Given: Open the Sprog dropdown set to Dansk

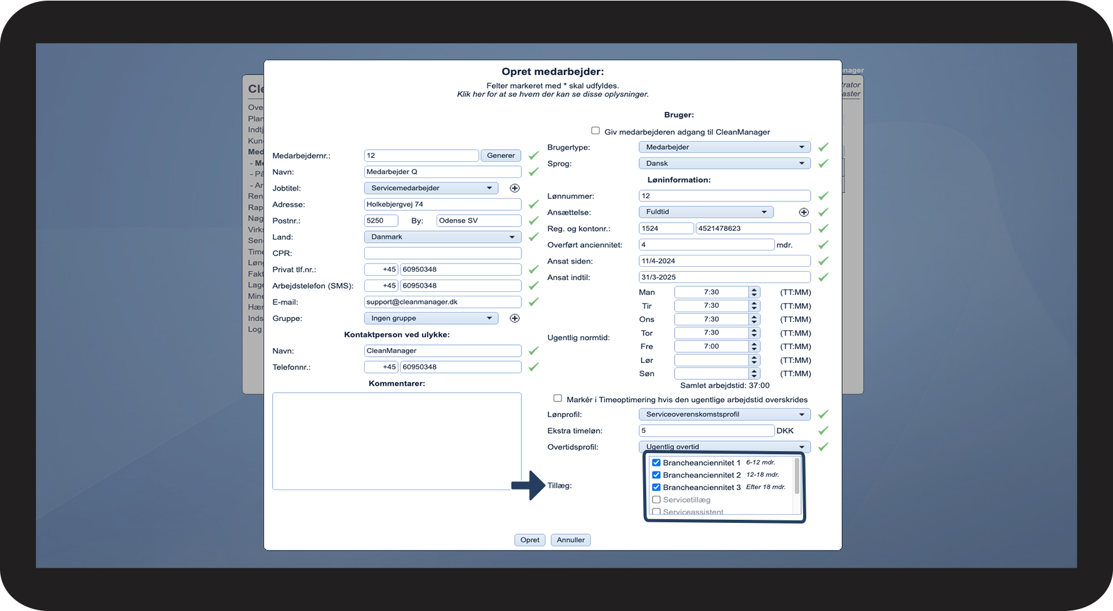Looking at the screenshot, I should (x=724, y=164).
